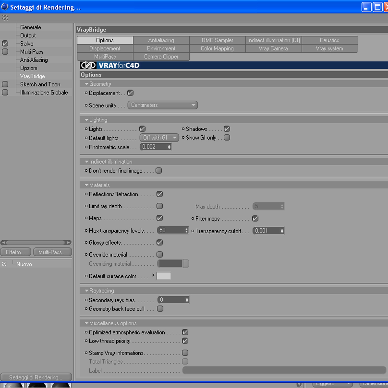Screen dimensions: 388x388
Task: Open the Environment tab
Action: click(161, 48)
